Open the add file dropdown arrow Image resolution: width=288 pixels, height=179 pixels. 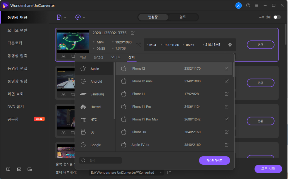pyautogui.click(x=65, y=18)
